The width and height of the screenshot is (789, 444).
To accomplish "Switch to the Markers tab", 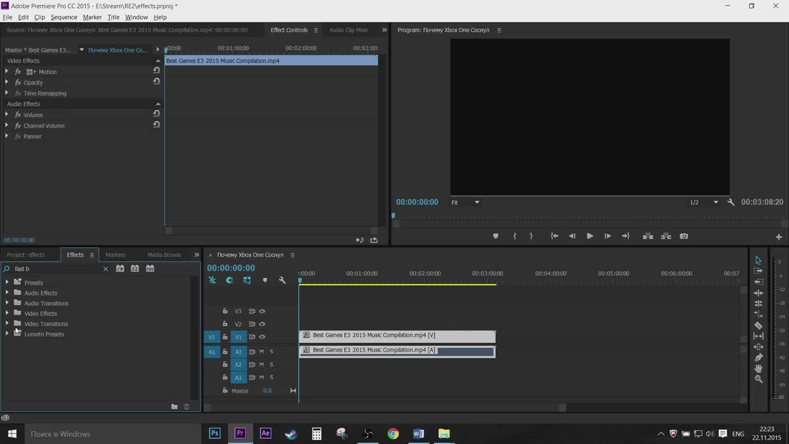I will [x=115, y=255].
